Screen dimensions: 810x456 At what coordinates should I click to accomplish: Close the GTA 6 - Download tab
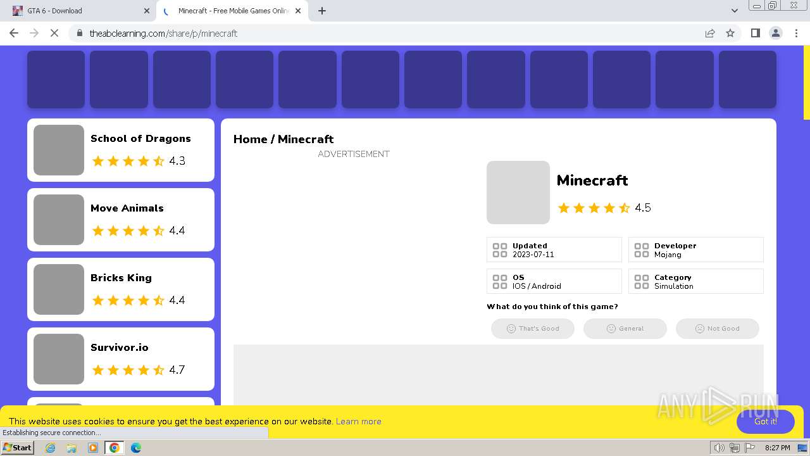click(x=147, y=11)
